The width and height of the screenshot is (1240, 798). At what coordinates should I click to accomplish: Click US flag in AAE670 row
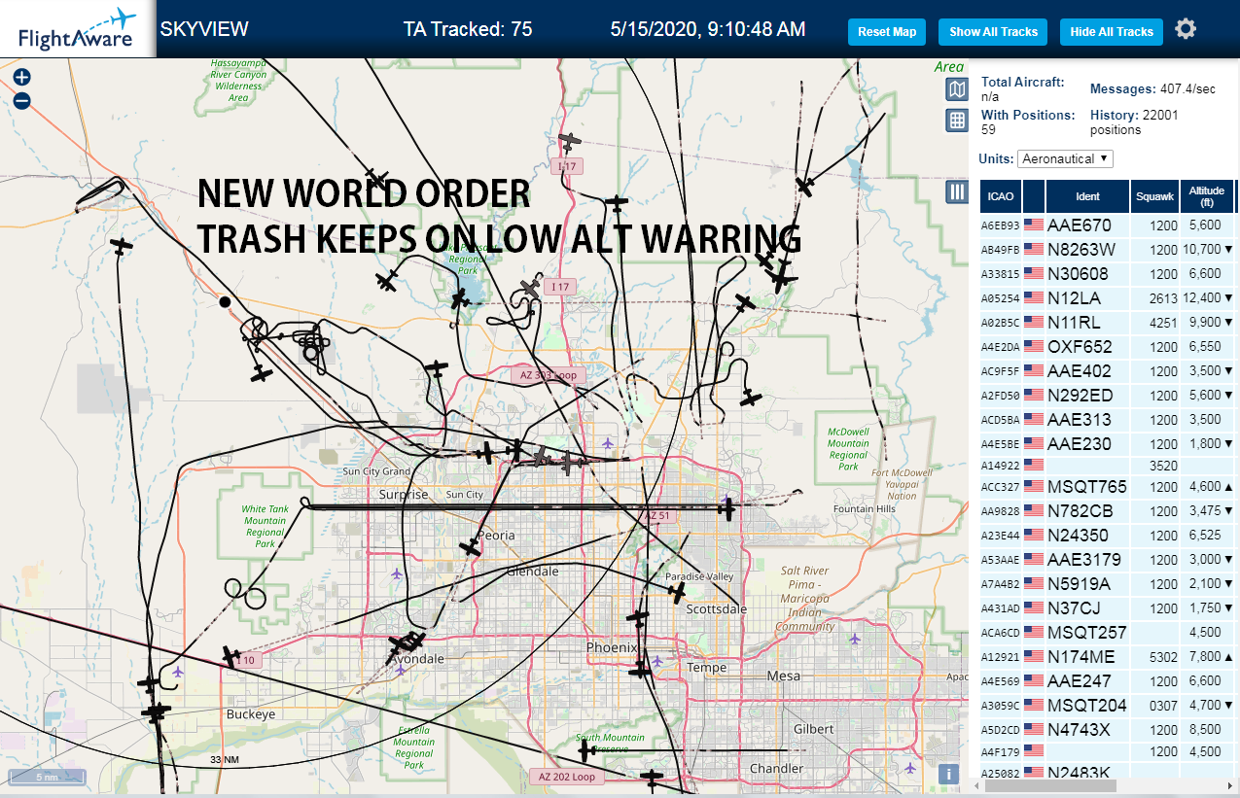pyautogui.click(x=1033, y=226)
